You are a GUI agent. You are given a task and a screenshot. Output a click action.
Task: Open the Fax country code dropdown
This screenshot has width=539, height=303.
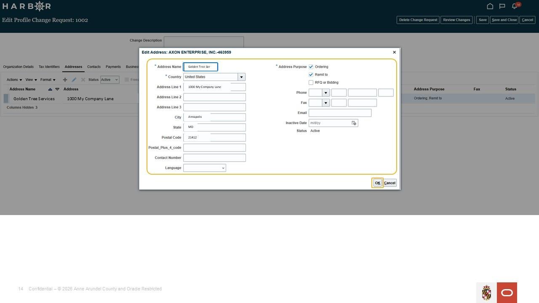point(326,103)
